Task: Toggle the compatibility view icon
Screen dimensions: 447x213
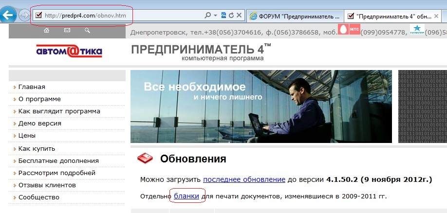Action: coord(224,16)
